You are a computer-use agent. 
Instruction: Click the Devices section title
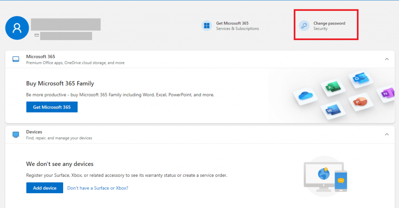click(34, 132)
